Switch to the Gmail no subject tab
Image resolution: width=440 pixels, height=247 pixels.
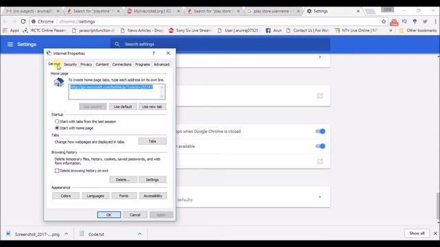(x=33, y=11)
